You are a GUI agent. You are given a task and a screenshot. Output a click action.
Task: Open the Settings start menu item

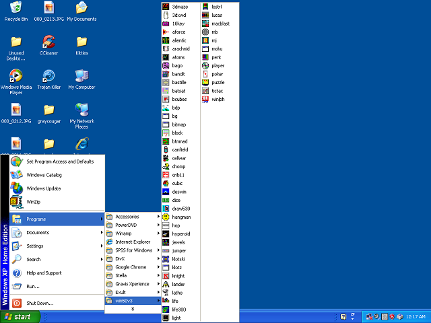57,246
